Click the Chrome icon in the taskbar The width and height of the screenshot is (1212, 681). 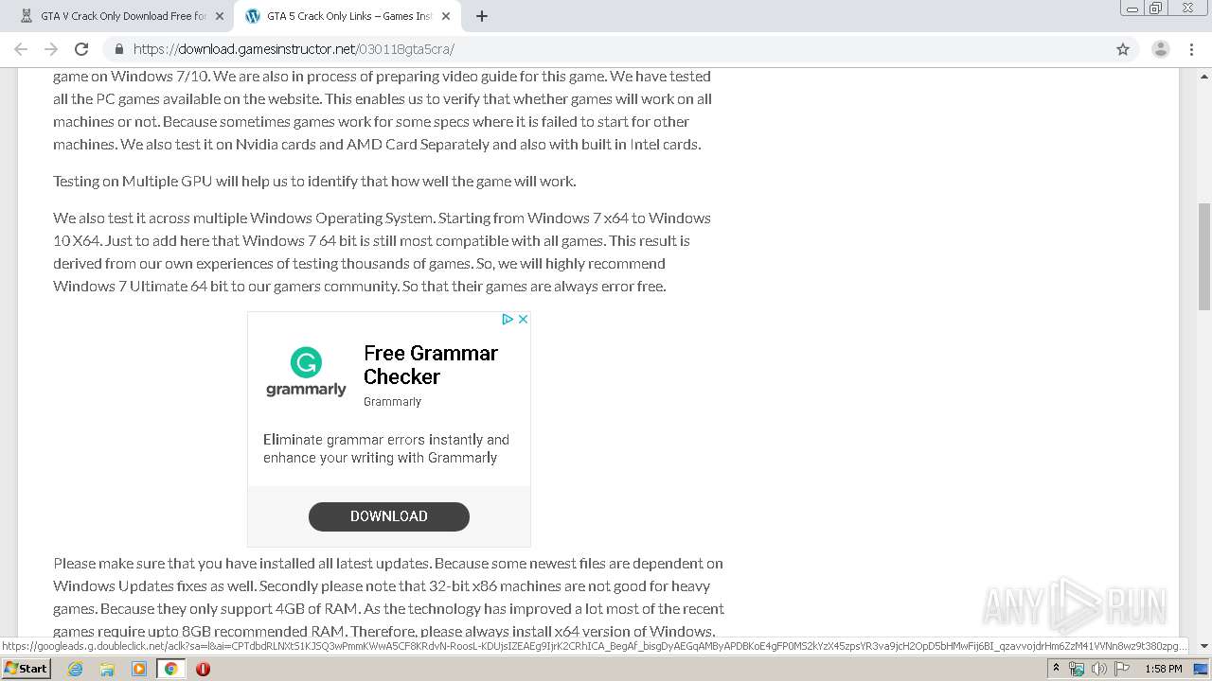(170, 669)
